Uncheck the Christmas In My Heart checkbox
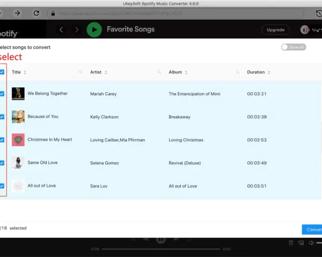Viewport: 322px width, 257px height. [2, 140]
